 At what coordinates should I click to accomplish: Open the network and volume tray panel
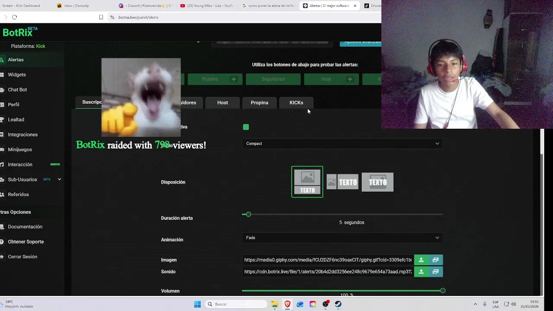510,304
